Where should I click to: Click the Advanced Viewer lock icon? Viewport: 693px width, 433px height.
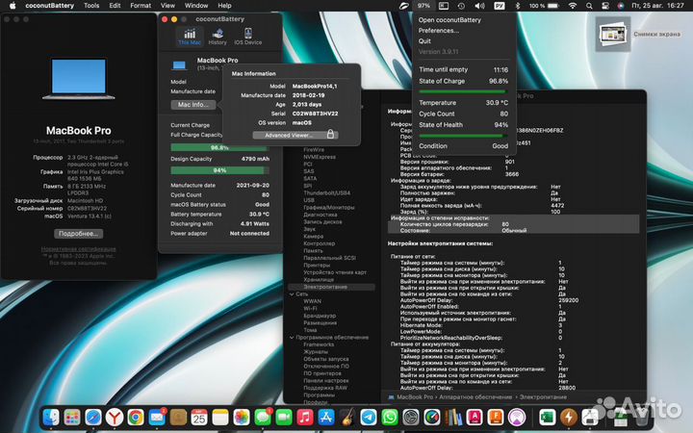pyautogui.click(x=330, y=135)
